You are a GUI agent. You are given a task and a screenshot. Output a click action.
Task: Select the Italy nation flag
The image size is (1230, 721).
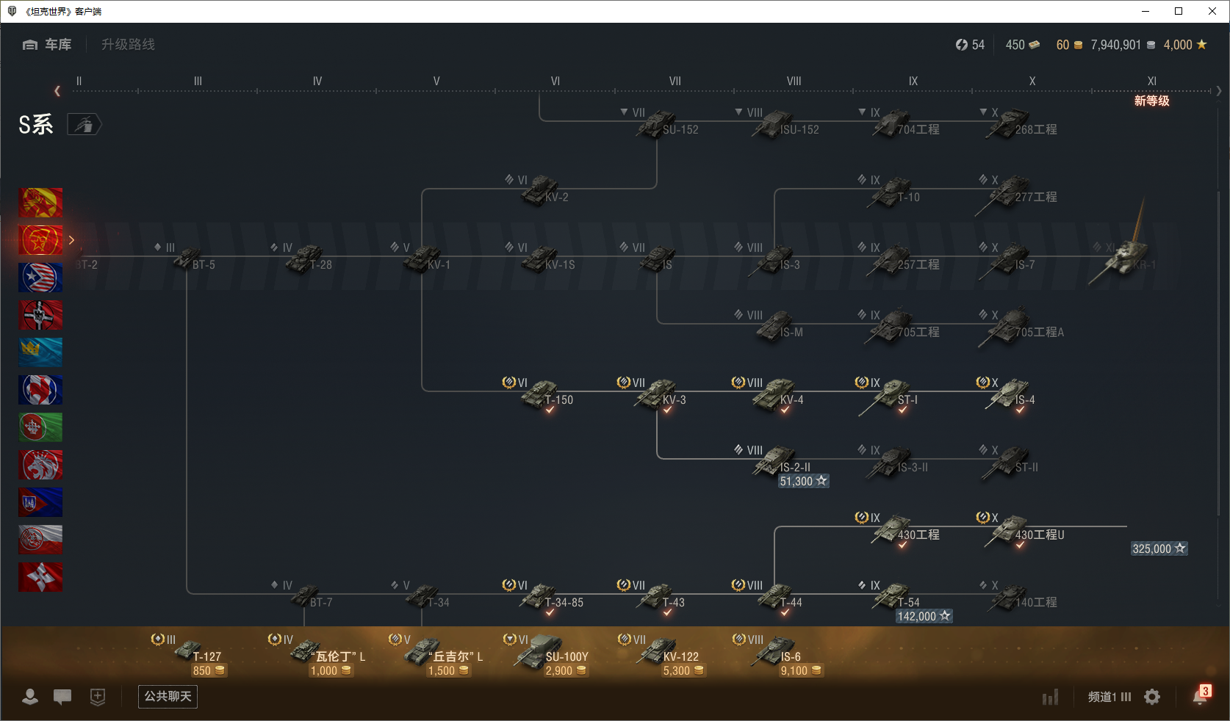tap(40, 427)
